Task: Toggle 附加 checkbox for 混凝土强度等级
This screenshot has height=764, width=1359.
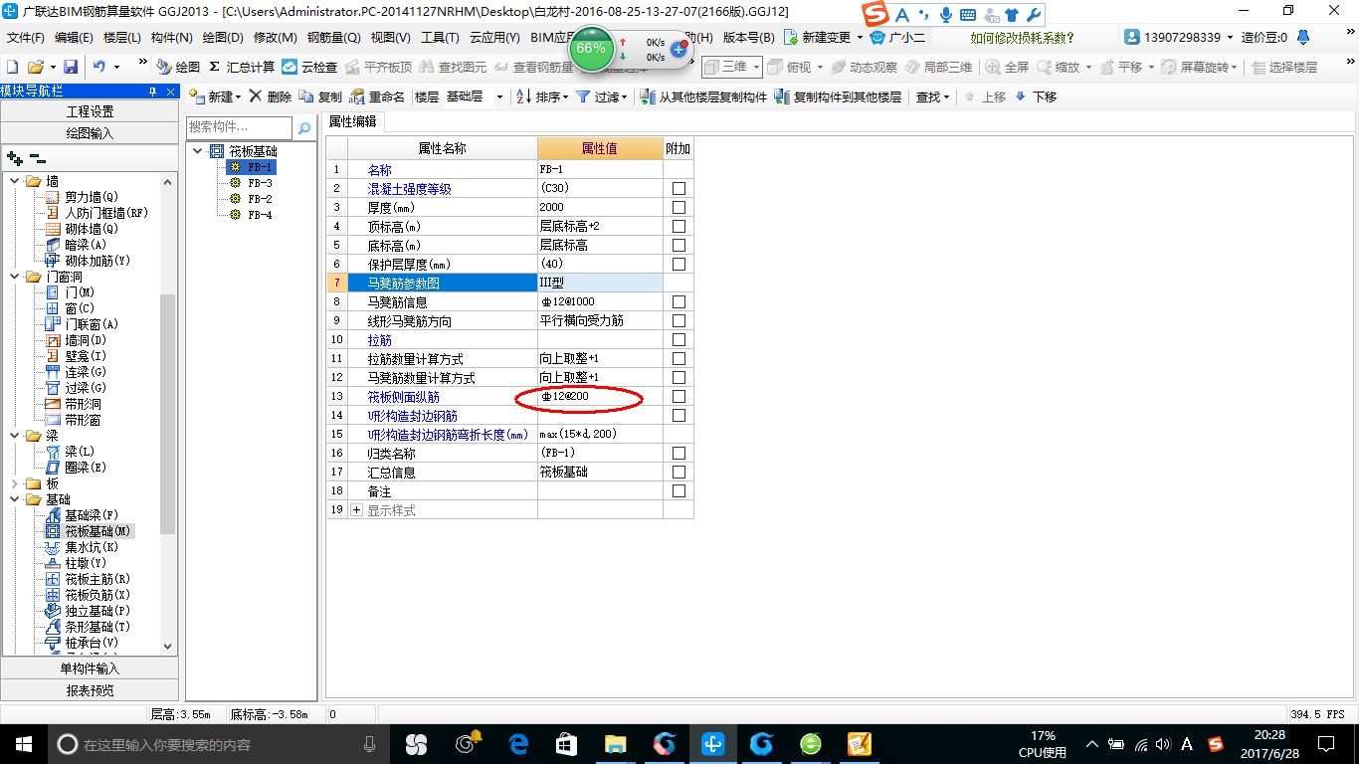Action: pyautogui.click(x=679, y=188)
